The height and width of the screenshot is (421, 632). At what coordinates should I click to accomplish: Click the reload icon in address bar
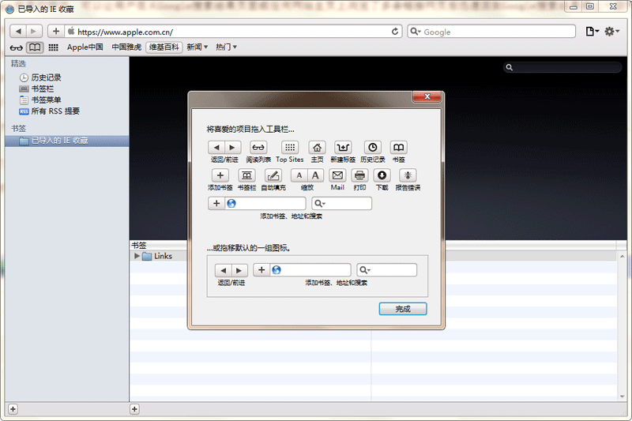pyautogui.click(x=395, y=32)
